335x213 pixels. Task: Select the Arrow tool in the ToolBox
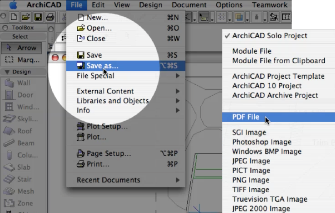[x=21, y=48]
